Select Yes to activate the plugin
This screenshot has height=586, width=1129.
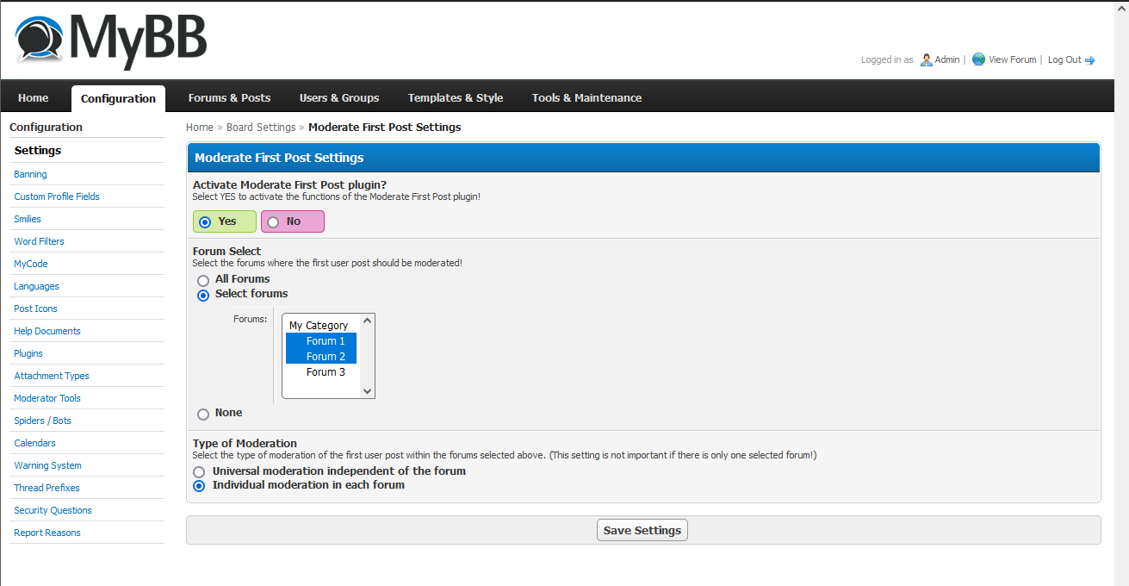coord(205,221)
